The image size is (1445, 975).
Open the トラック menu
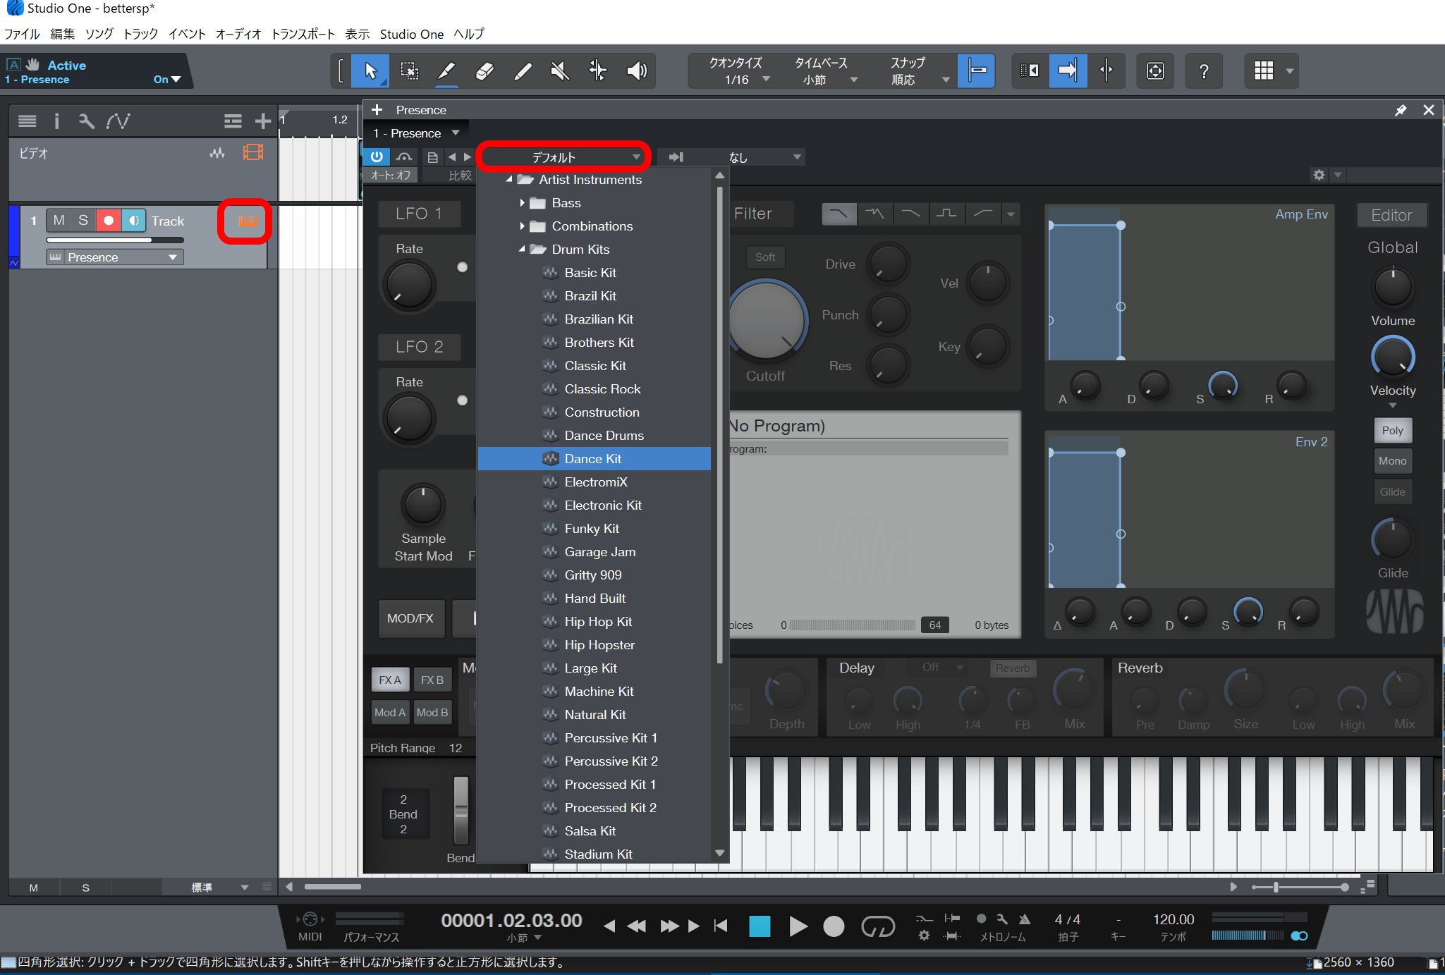(140, 34)
